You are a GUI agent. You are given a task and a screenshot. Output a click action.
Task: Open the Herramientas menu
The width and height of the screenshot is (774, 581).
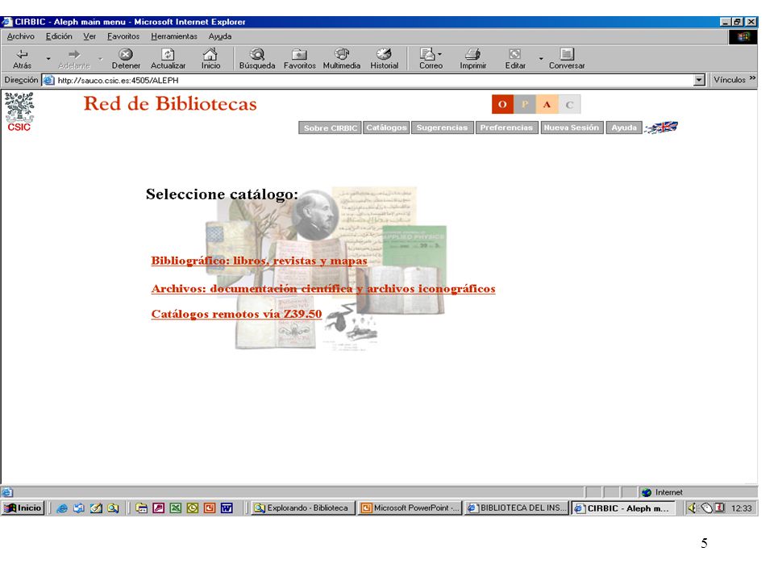pos(174,36)
